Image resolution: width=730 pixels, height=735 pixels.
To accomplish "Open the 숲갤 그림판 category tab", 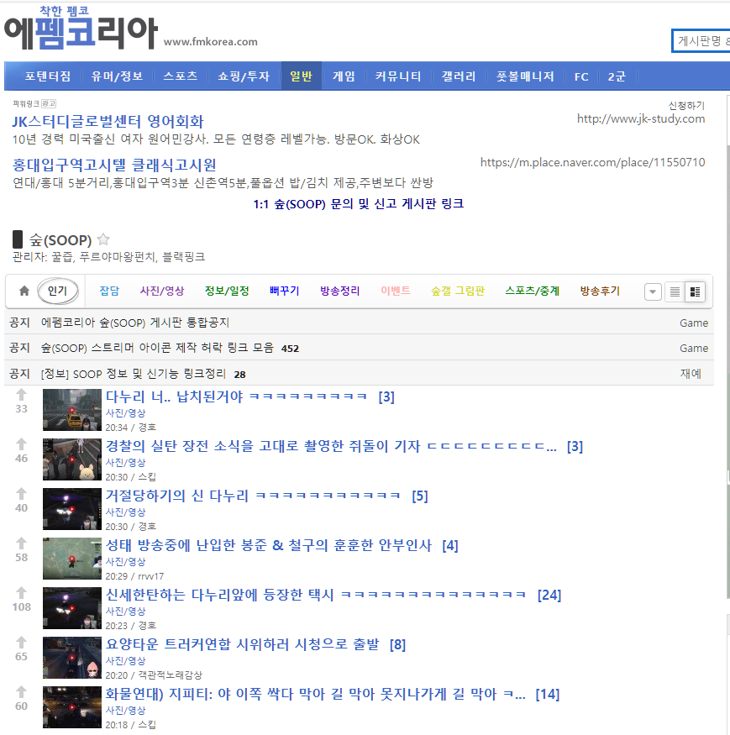I will point(458,291).
